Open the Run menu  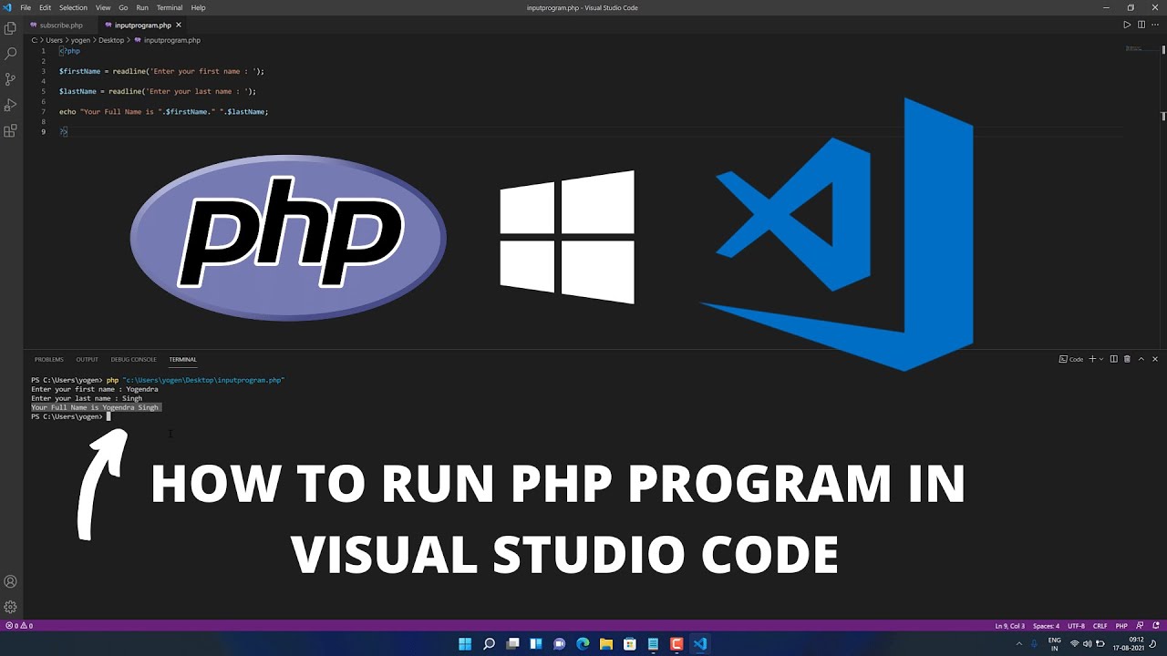(x=142, y=7)
